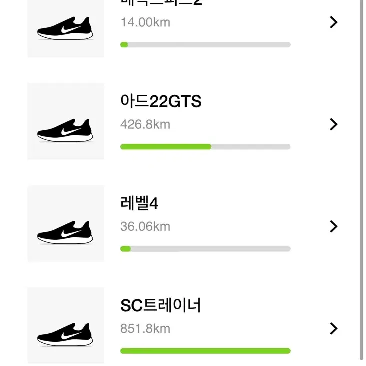Expand the 14.00km shoe details chevron
The image size is (366, 366).
[334, 22]
